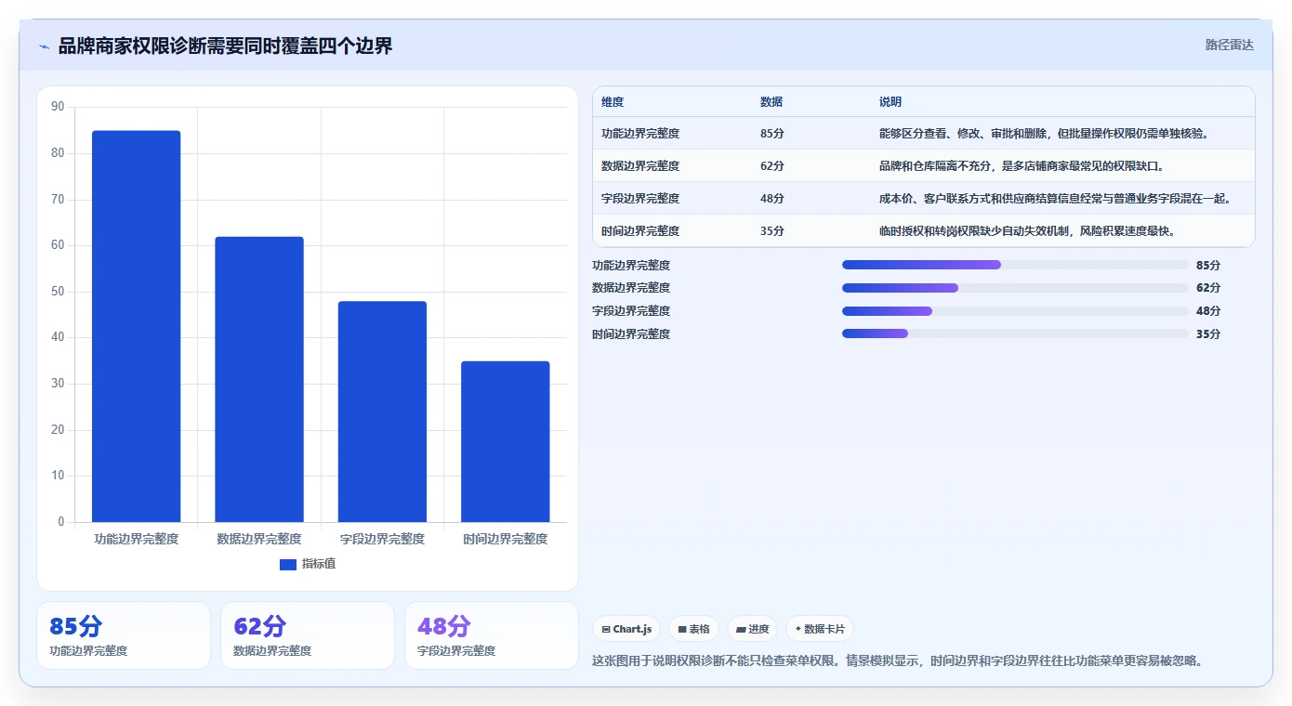This screenshot has width=1292, height=706.
Task: Click the 功能边界完整度 x-axis label
Action: coord(136,539)
